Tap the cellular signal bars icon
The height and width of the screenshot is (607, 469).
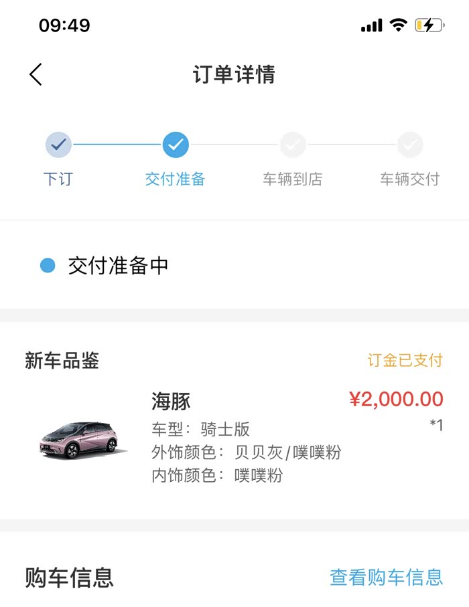[371, 26]
